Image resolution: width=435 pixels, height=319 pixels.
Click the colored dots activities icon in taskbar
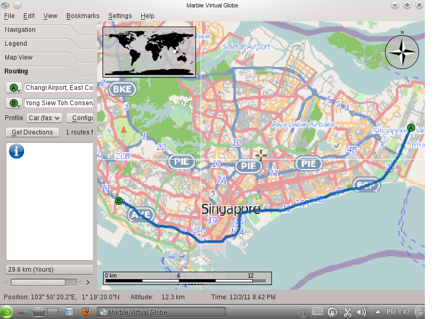pos(23,312)
